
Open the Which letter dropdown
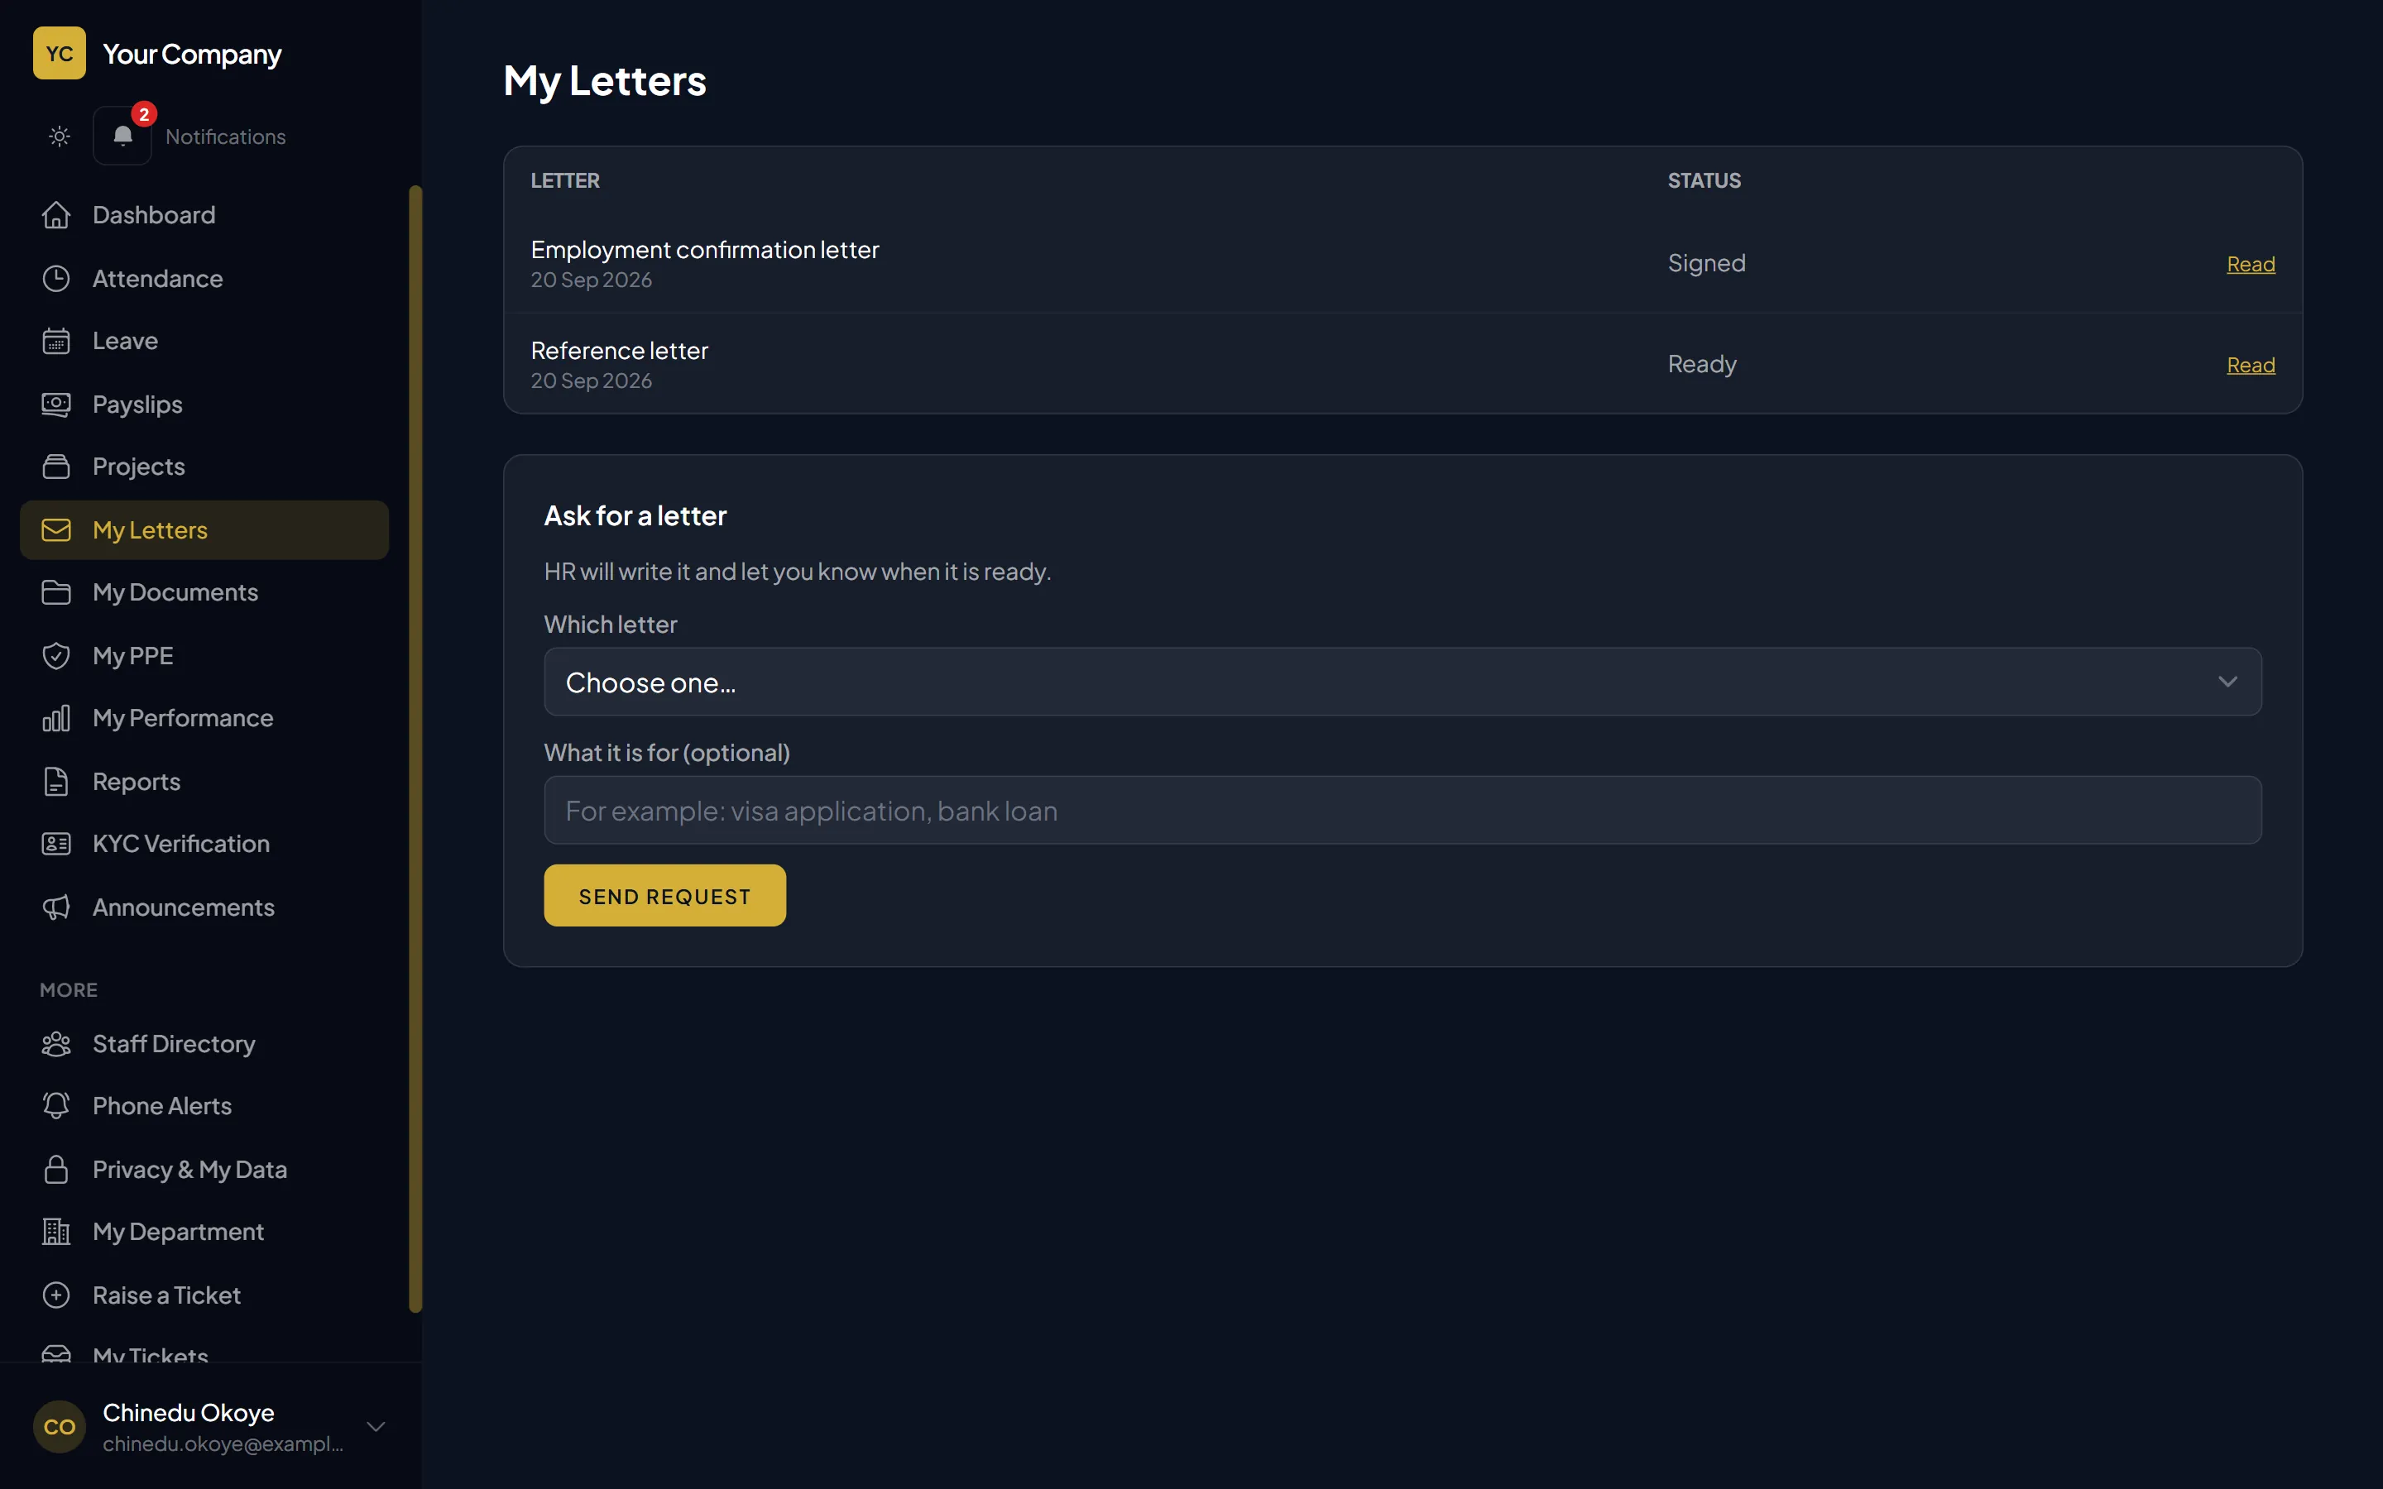1402,682
